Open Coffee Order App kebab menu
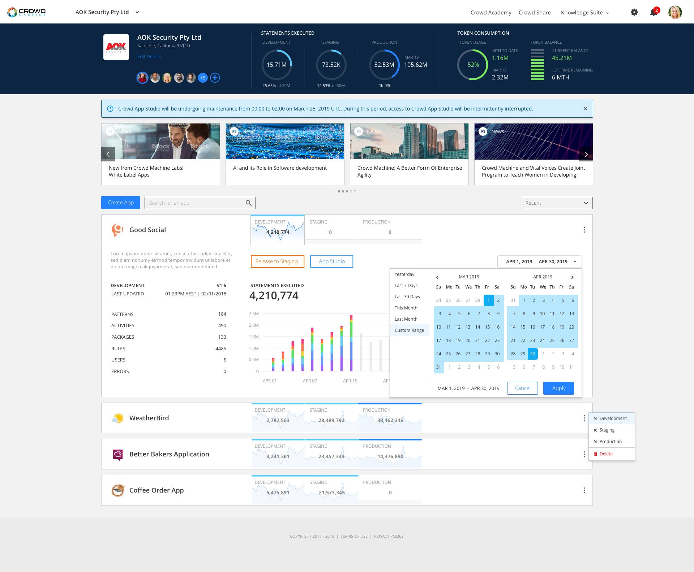This screenshot has height=572, width=694. (x=584, y=490)
